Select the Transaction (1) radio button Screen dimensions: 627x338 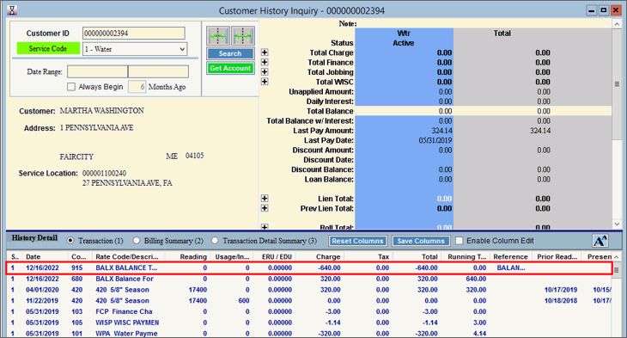70,241
